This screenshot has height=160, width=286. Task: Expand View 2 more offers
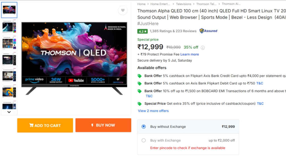click(153, 111)
